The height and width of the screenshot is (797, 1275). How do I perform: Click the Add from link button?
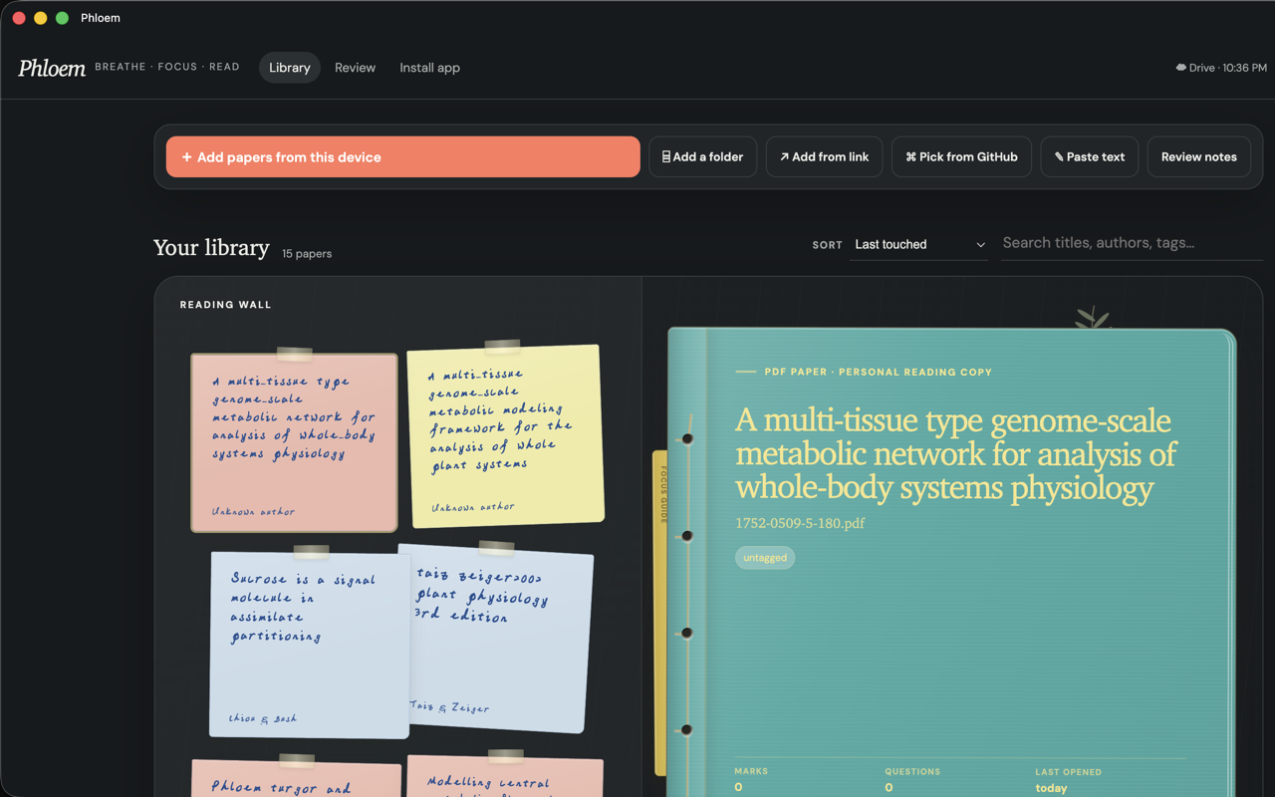pos(824,157)
